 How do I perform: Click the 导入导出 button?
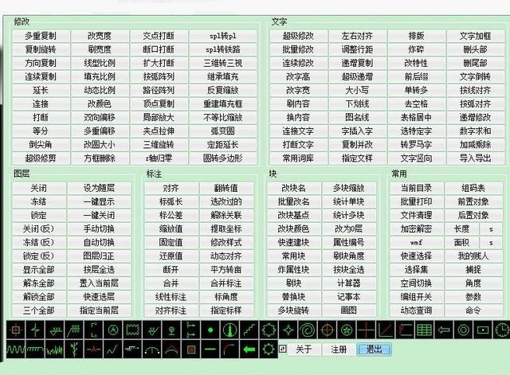475,158
